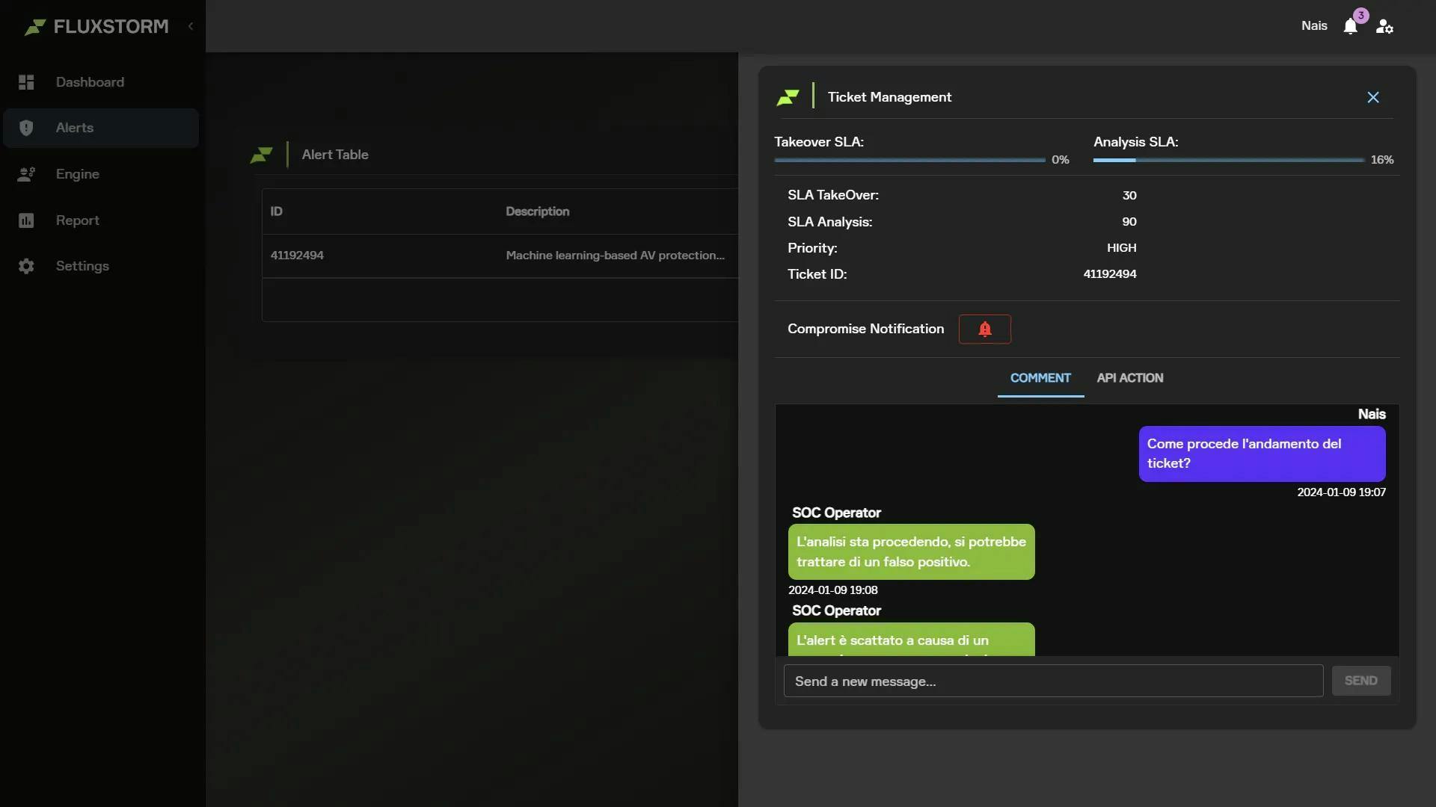Switch to the API ACTION tab
Image resolution: width=1436 pixels, height=807 pixels.
1130,378
